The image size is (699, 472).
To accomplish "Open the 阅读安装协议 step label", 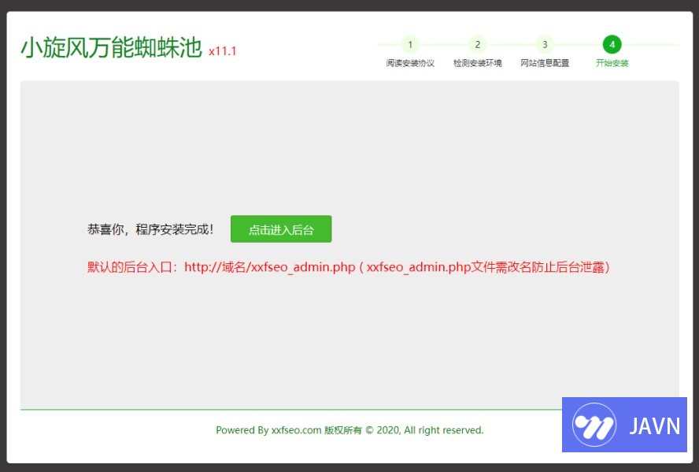I will tap(409, 63).
